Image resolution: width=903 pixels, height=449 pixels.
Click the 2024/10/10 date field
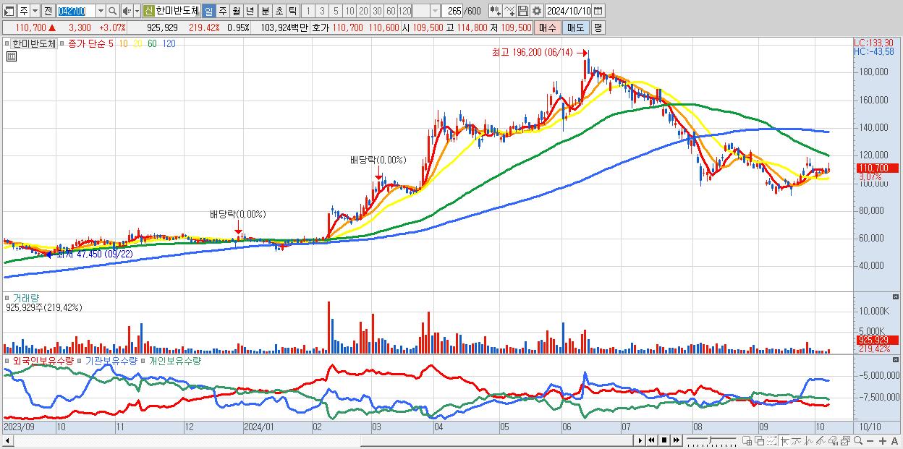click(569, 11)
